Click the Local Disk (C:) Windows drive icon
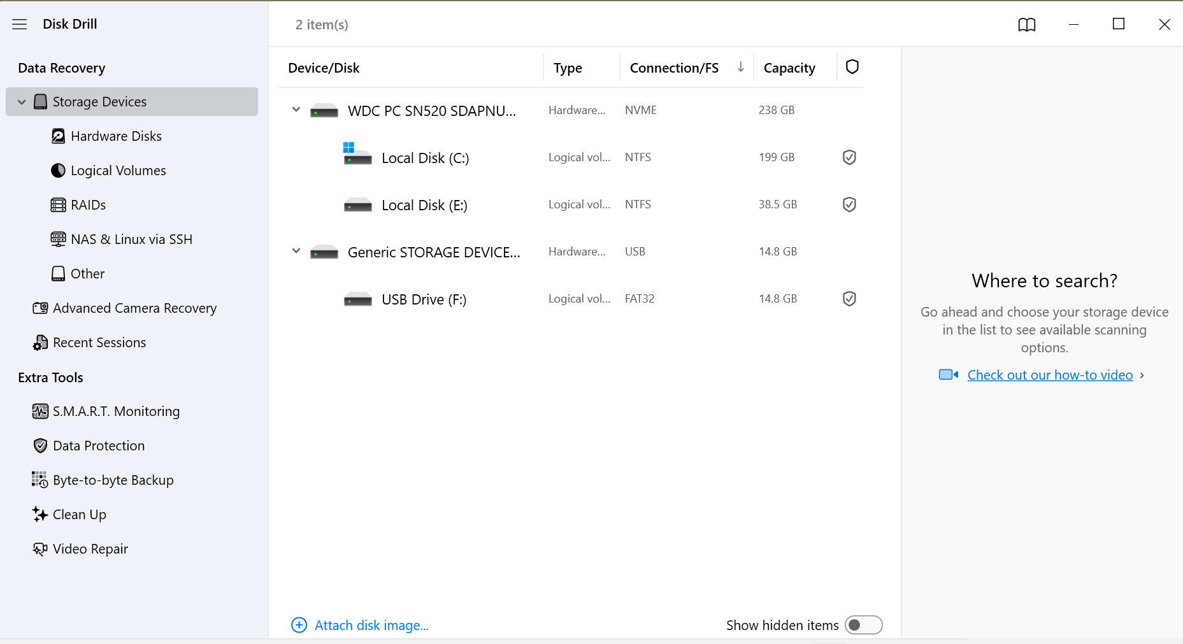Image resolution: width=1183 pixels, height=644 pixels. [357, 154]
